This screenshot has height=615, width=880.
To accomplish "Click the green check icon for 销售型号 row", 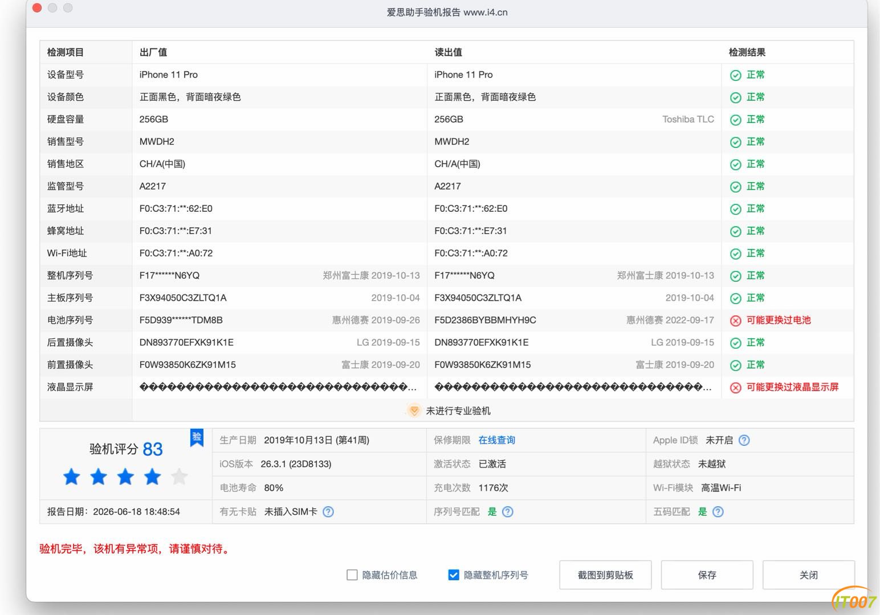I will [736, 142].
